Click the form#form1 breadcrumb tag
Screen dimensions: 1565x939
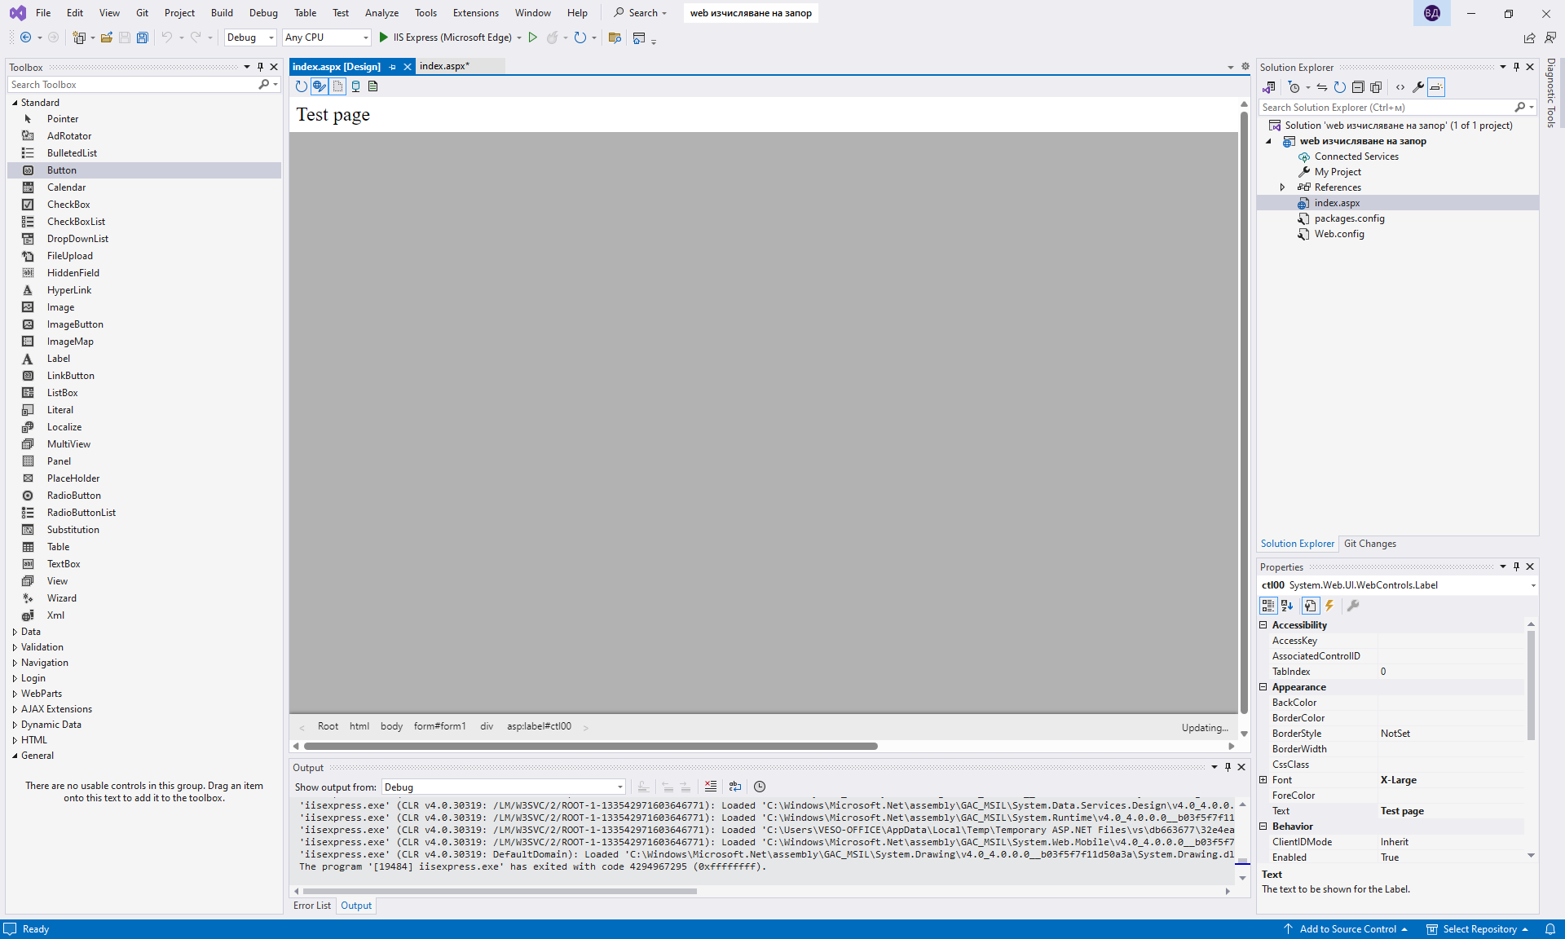click(x=439, y=726)
